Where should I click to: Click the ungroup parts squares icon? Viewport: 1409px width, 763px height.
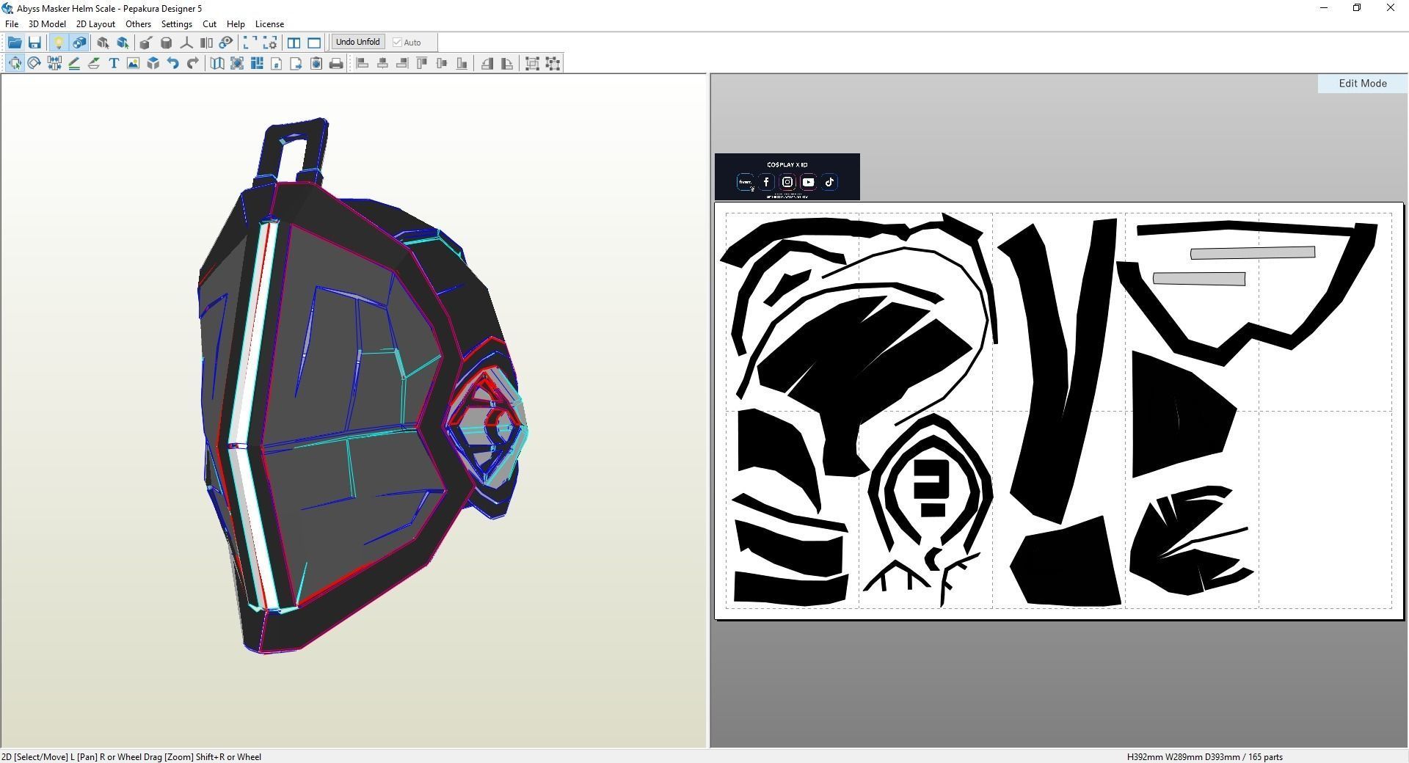point(553,64)
